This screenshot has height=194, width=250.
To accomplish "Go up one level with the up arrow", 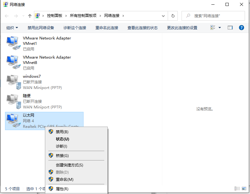I will (x=30, y=16).
